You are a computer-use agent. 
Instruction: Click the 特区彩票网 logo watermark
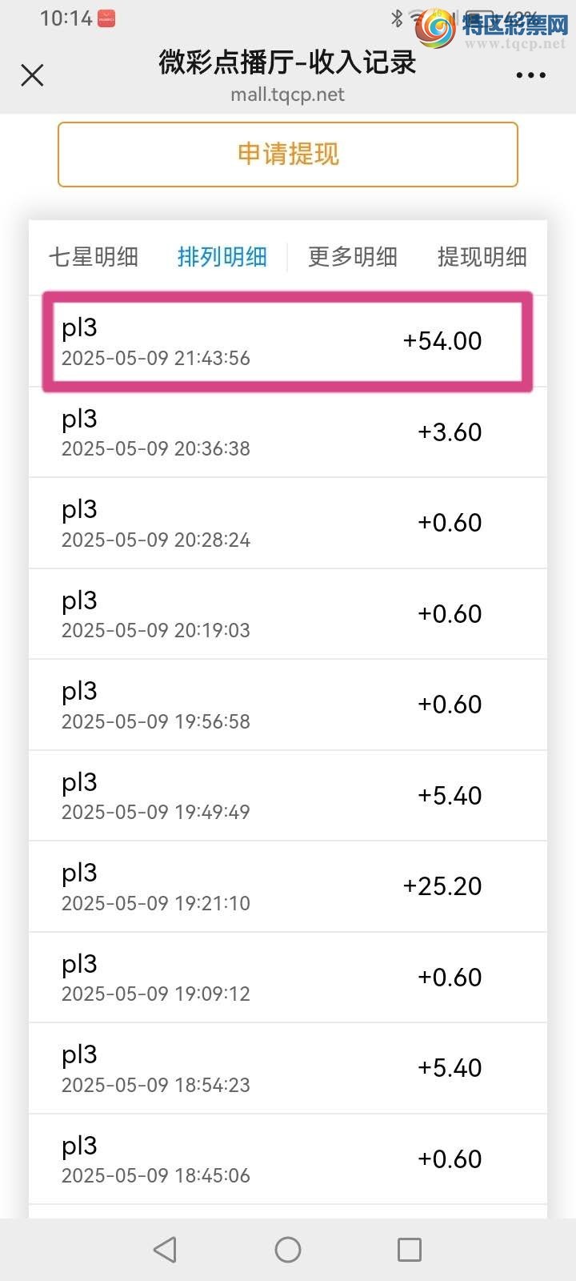491,29
